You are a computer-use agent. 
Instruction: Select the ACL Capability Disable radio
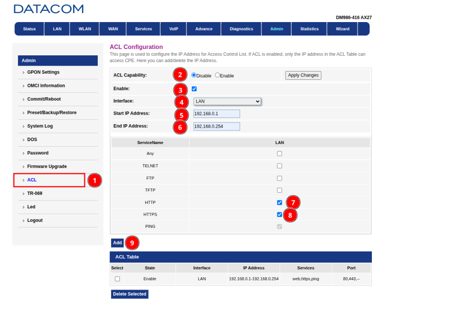click(194, 75)
